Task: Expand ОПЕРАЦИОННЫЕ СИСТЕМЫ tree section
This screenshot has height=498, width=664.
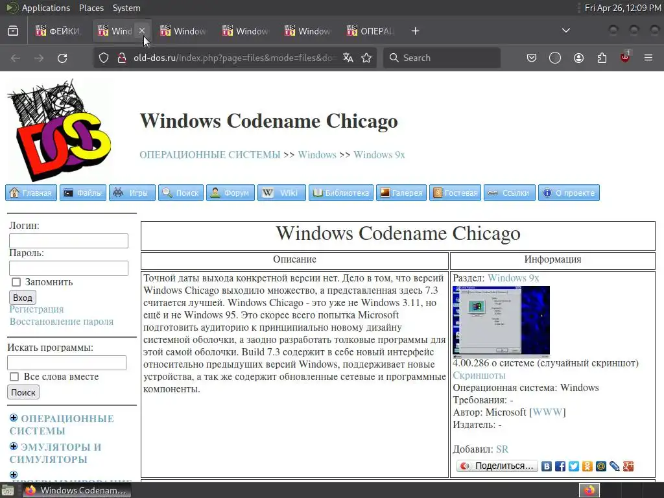Action: (14, 418)
